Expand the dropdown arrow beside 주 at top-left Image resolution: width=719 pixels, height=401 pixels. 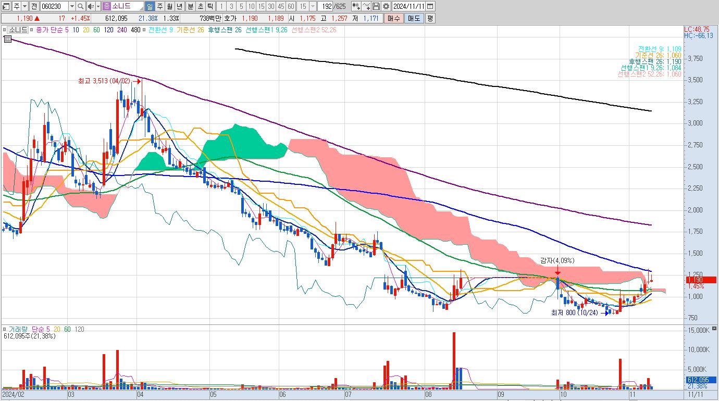24,6
